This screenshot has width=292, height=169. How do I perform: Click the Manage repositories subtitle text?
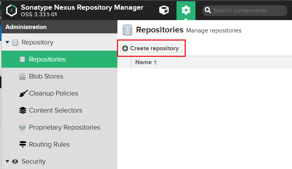[214, 31]
